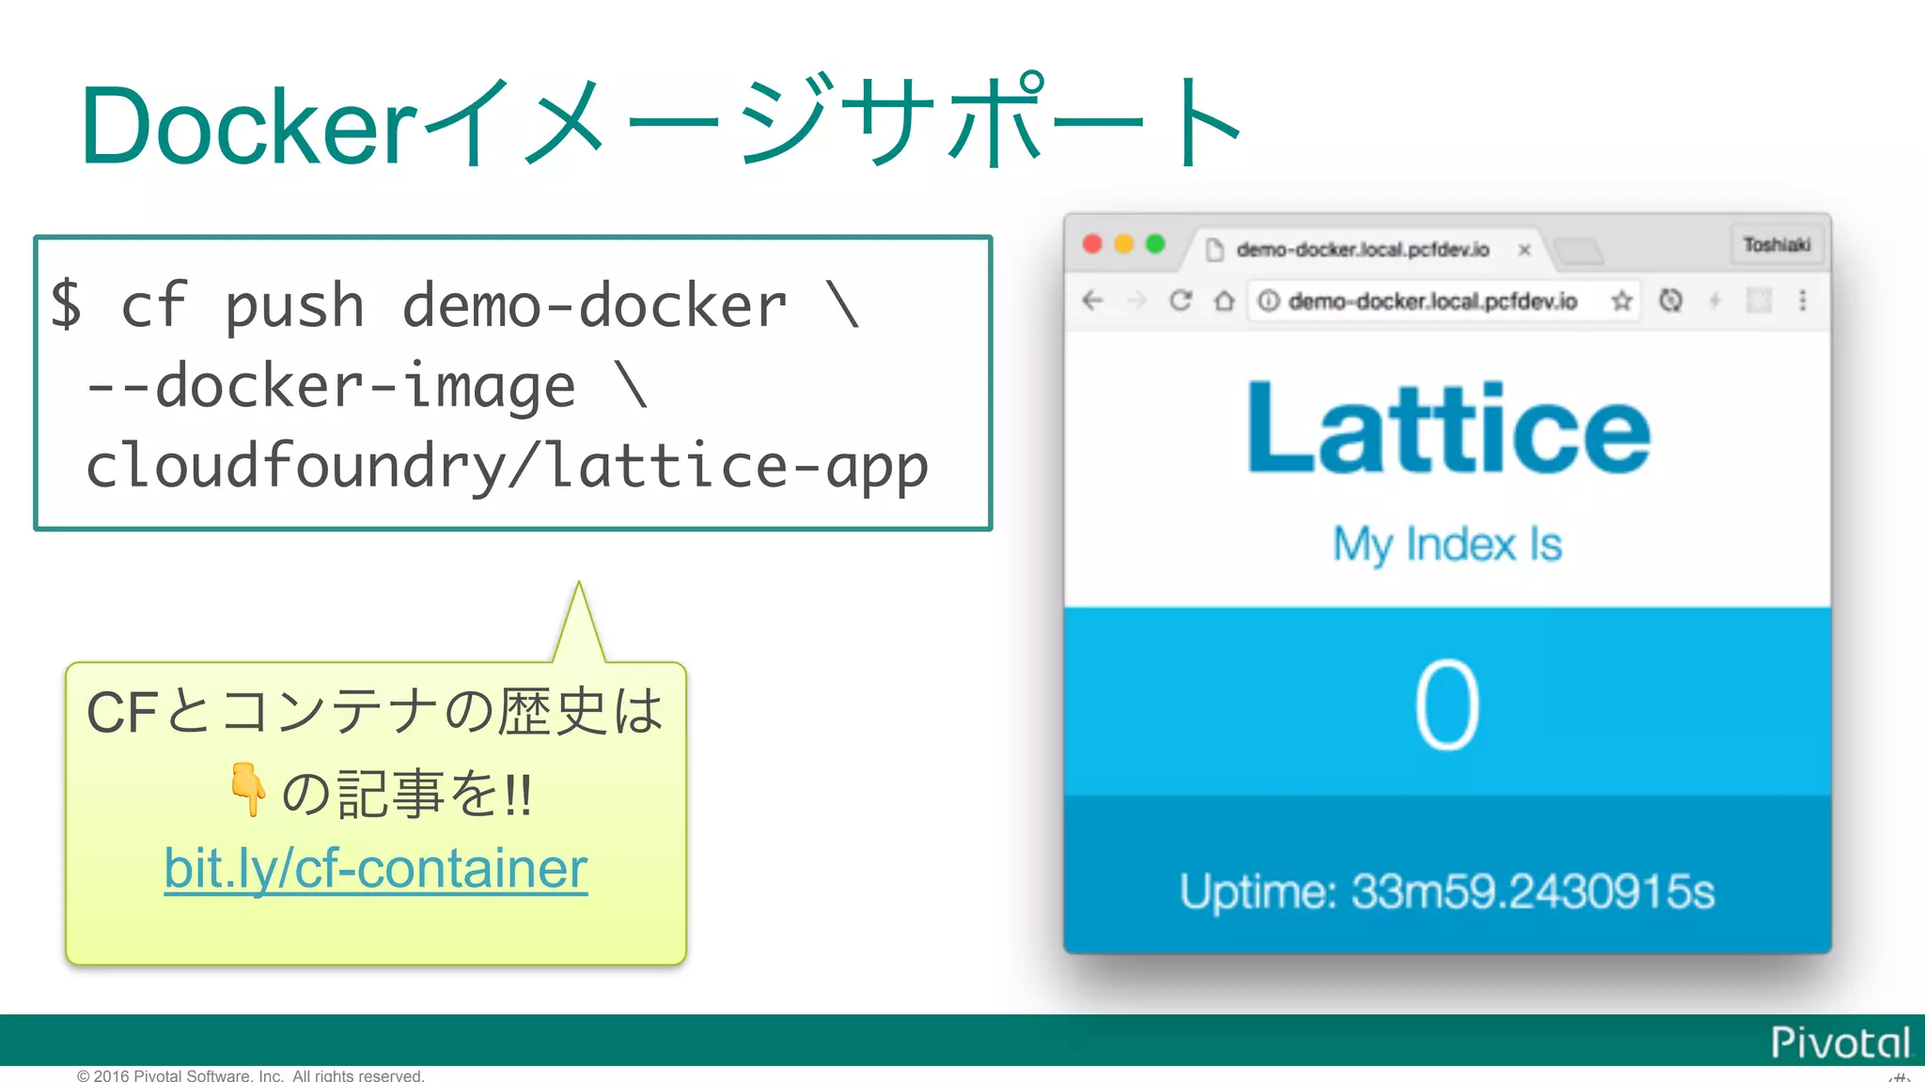Click the Pivotal logo in footer

[1840, 1043]
